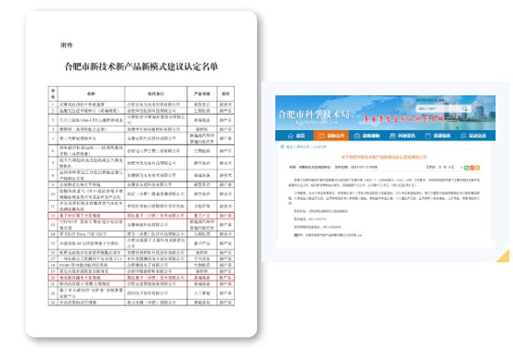Click the home icon in the navigation bar
Screen dimensions: 513x363
(291, 136)
